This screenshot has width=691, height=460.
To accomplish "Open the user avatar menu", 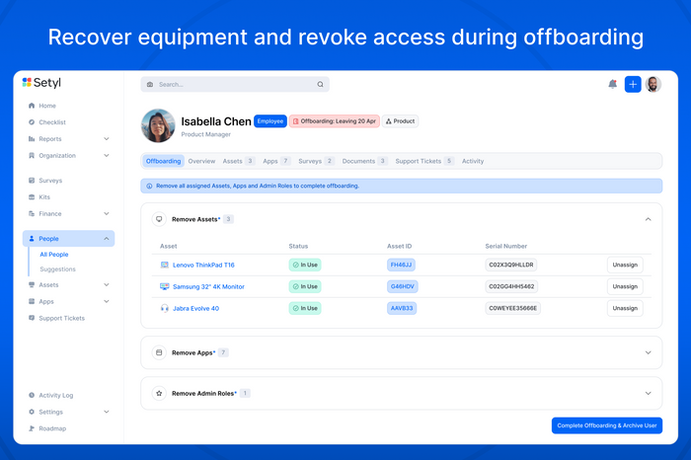I will click(653, 84).
